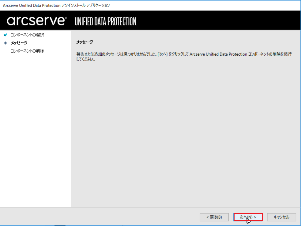Select the コンポーネントの削除 step in sidebar
Image resolution: width=301 pixels, height=226 pixels.
point(27,51)
